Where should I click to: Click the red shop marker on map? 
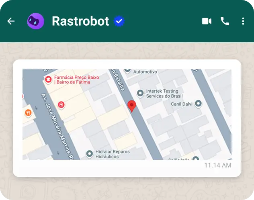[61, 105]
